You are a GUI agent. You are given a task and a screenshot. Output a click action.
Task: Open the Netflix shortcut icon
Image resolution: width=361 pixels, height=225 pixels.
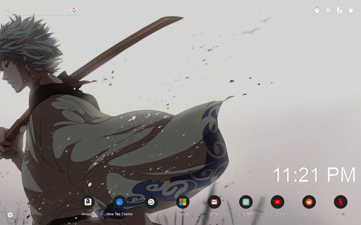[x=341, y=202]
